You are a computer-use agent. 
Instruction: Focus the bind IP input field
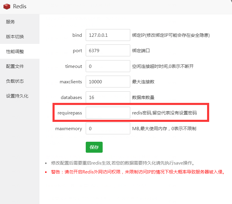[108, 35]
